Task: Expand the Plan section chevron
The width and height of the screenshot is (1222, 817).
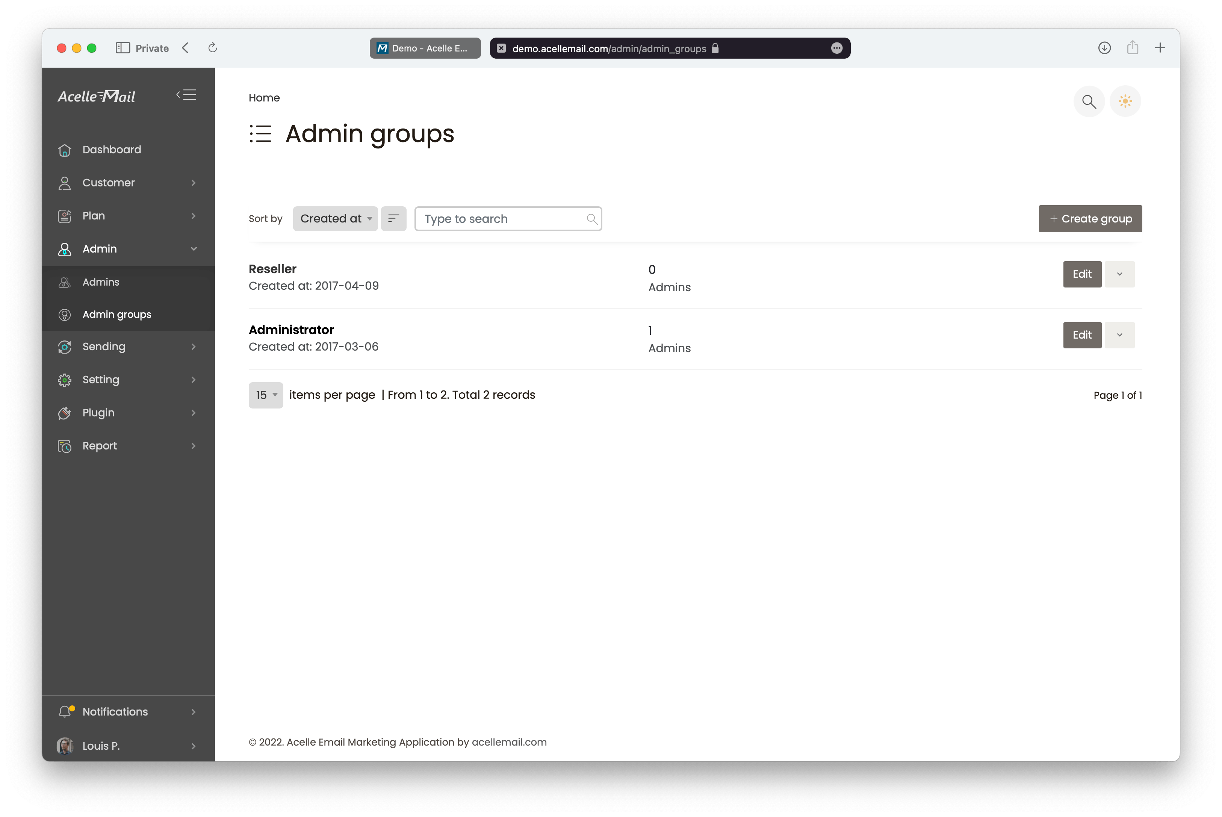Action: (194, 215)
